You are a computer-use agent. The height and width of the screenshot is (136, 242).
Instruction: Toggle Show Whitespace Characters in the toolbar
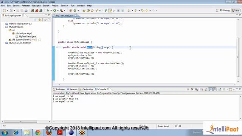[x=122, y=11]
